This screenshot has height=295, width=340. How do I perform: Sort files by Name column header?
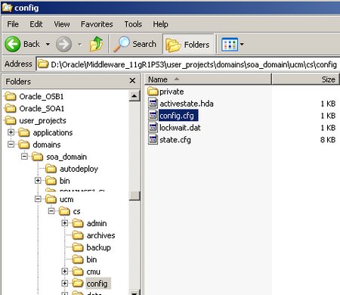[208, 79]
